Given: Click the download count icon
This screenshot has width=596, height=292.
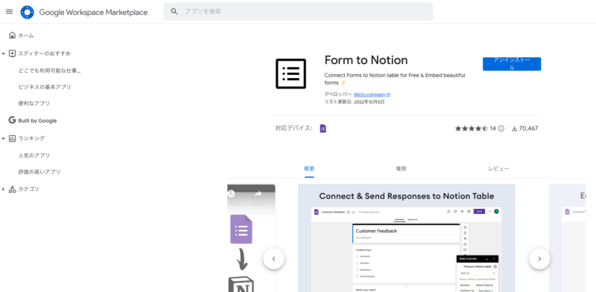Looking at the screenshot, I should (x=514, y=129).
